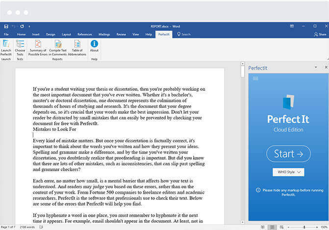This screenshot has width=329, height=230.
Task: Open the Layout tab
Action: (x=66, y=34)
